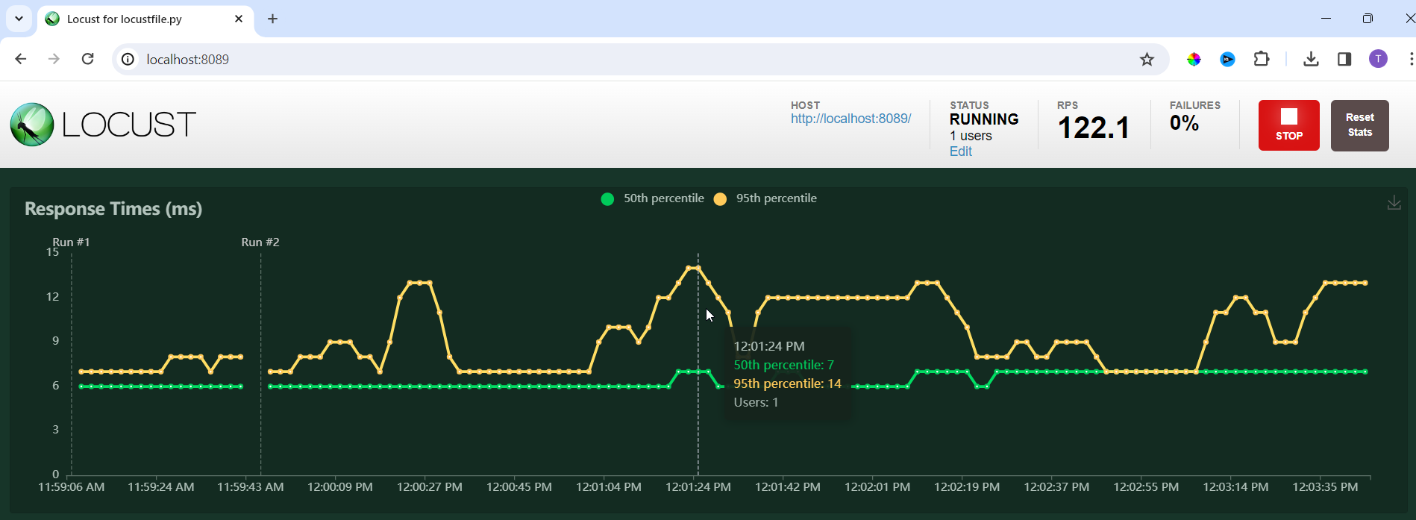
Task: Toggle the browser side panel icon
Action: click(1344, 59)
